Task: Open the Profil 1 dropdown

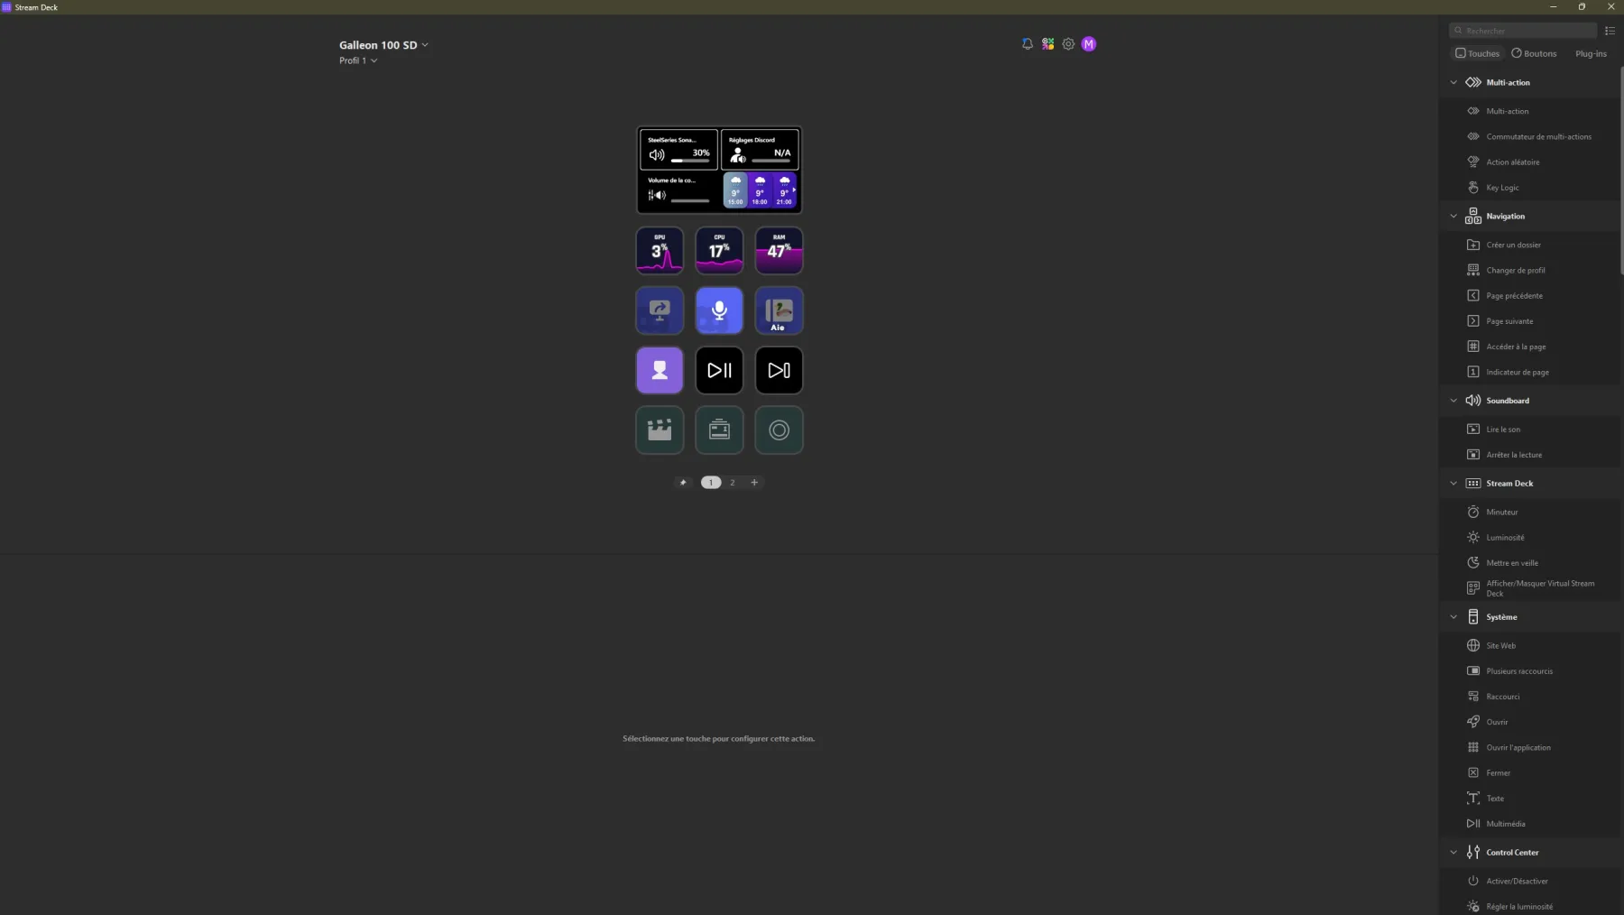Action: (x=357, y=60)
